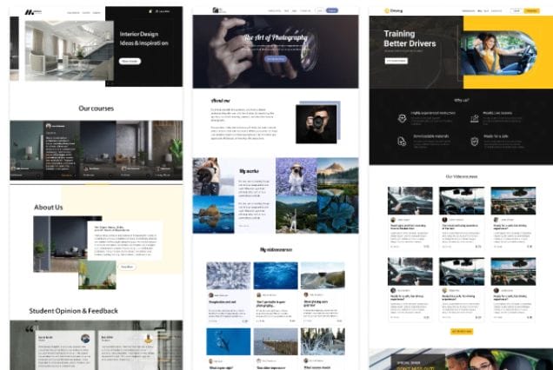Open the pier at sea video course thumbnail
The height and width of the screenshot is (370, 553).
(x=276, y=342)
